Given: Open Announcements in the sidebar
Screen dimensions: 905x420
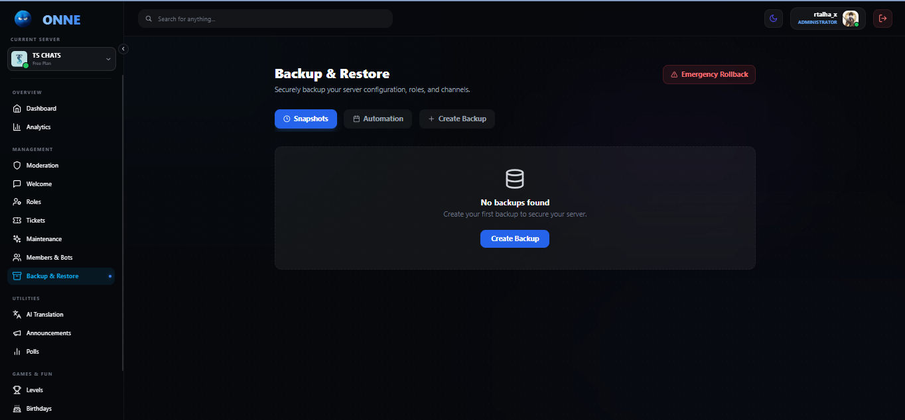Looking at the screenshot, I should pos(48,333).
